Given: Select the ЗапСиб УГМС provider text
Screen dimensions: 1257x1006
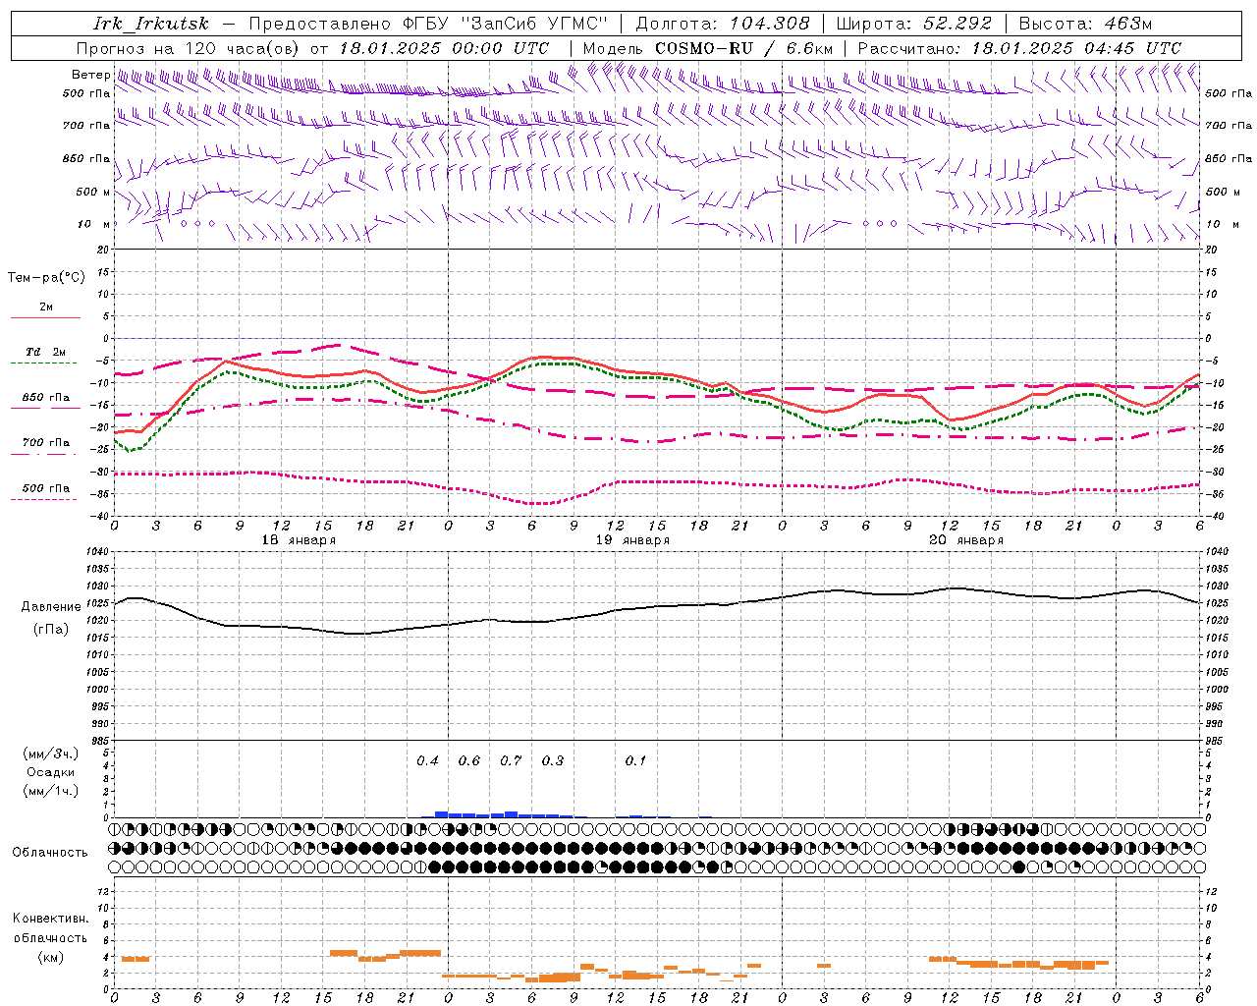Looking at the screenshot, I should tap(534, 24).
